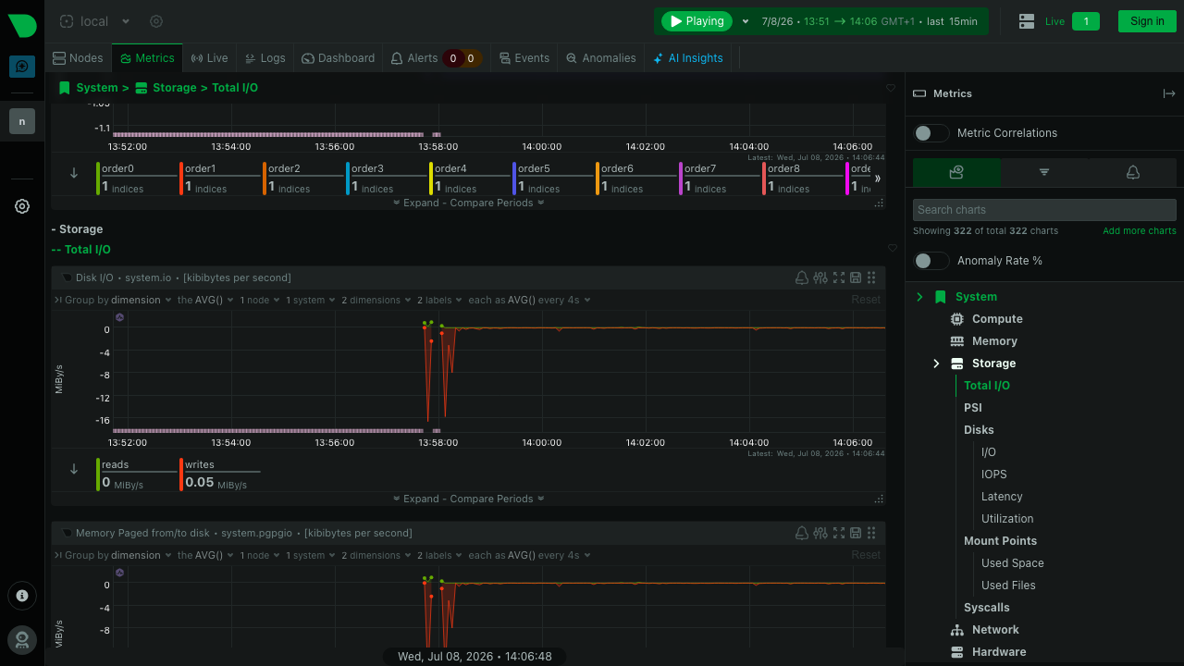Viewport: 1184px width, 666px height.
Task: Select the bell alerts tab in Metrics panel
Action: coord(1132,172)
